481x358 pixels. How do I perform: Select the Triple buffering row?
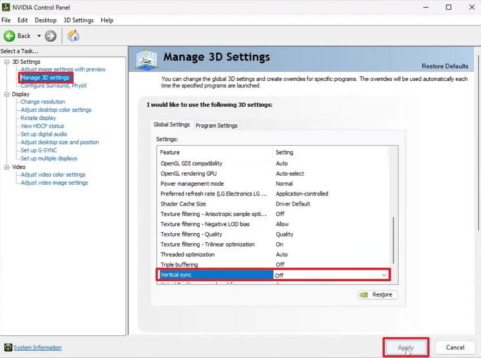coord(273,264)
